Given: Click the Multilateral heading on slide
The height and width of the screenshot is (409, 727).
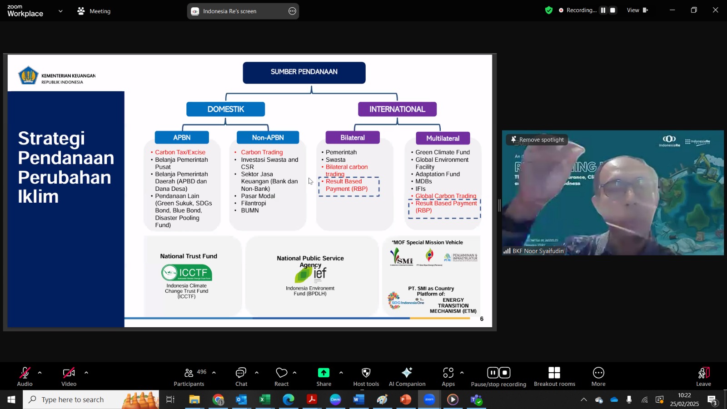Looking at the screenshot, I should 443,138.
